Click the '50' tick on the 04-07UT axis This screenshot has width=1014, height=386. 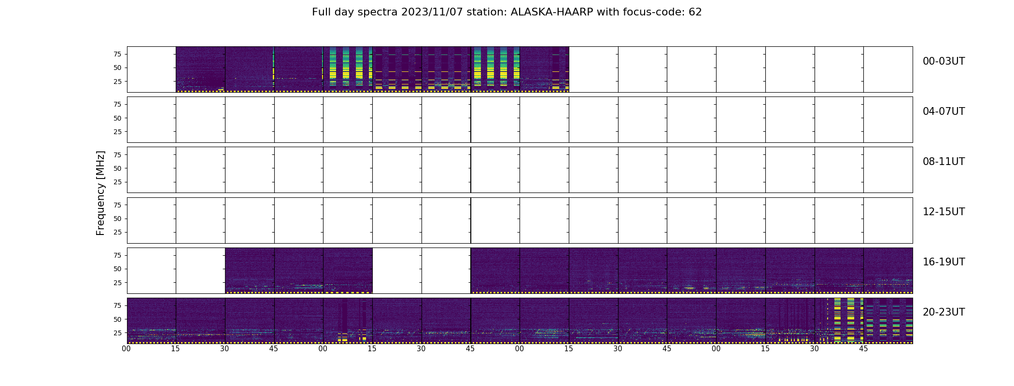tap(117, 118)
